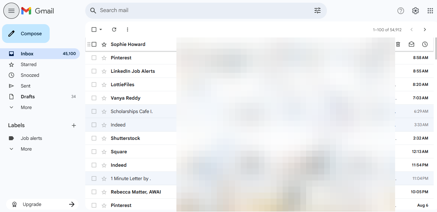
Task: Open the select-all dropdown arrow
Action: (x=101, y=30)
